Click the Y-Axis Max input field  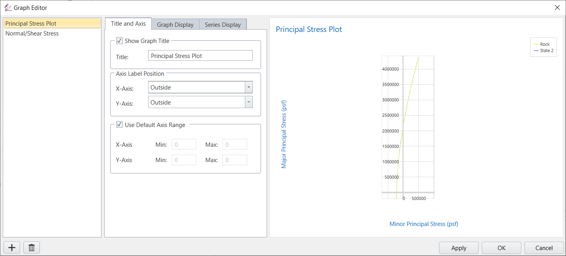click(x=235, y=159)
